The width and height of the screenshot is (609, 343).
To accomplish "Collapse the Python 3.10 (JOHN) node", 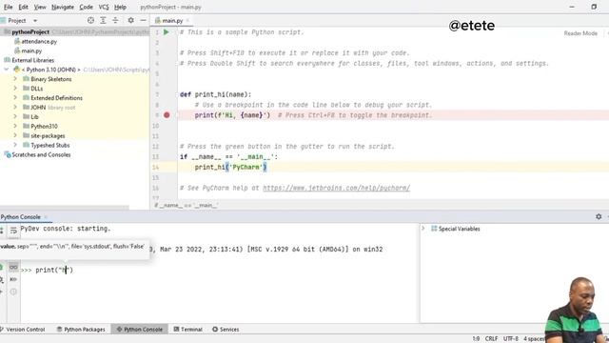I will click(7, 70).
